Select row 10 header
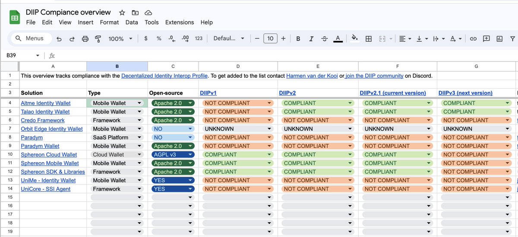518x237 pixels. tap(9, 155)
